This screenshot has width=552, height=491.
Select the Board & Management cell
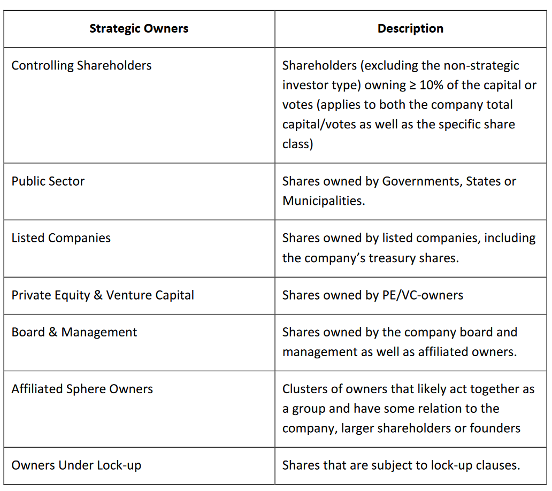pyautogui.click(x=74, y=332)
